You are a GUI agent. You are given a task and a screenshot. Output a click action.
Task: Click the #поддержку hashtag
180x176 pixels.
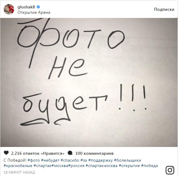(101, 160)
